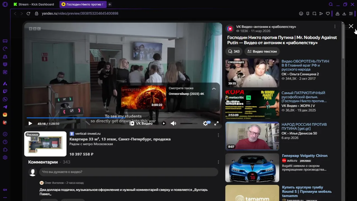357x201 pixels.
Task: Click the GX logo at sidebar bottom
Action: point(5,190)
